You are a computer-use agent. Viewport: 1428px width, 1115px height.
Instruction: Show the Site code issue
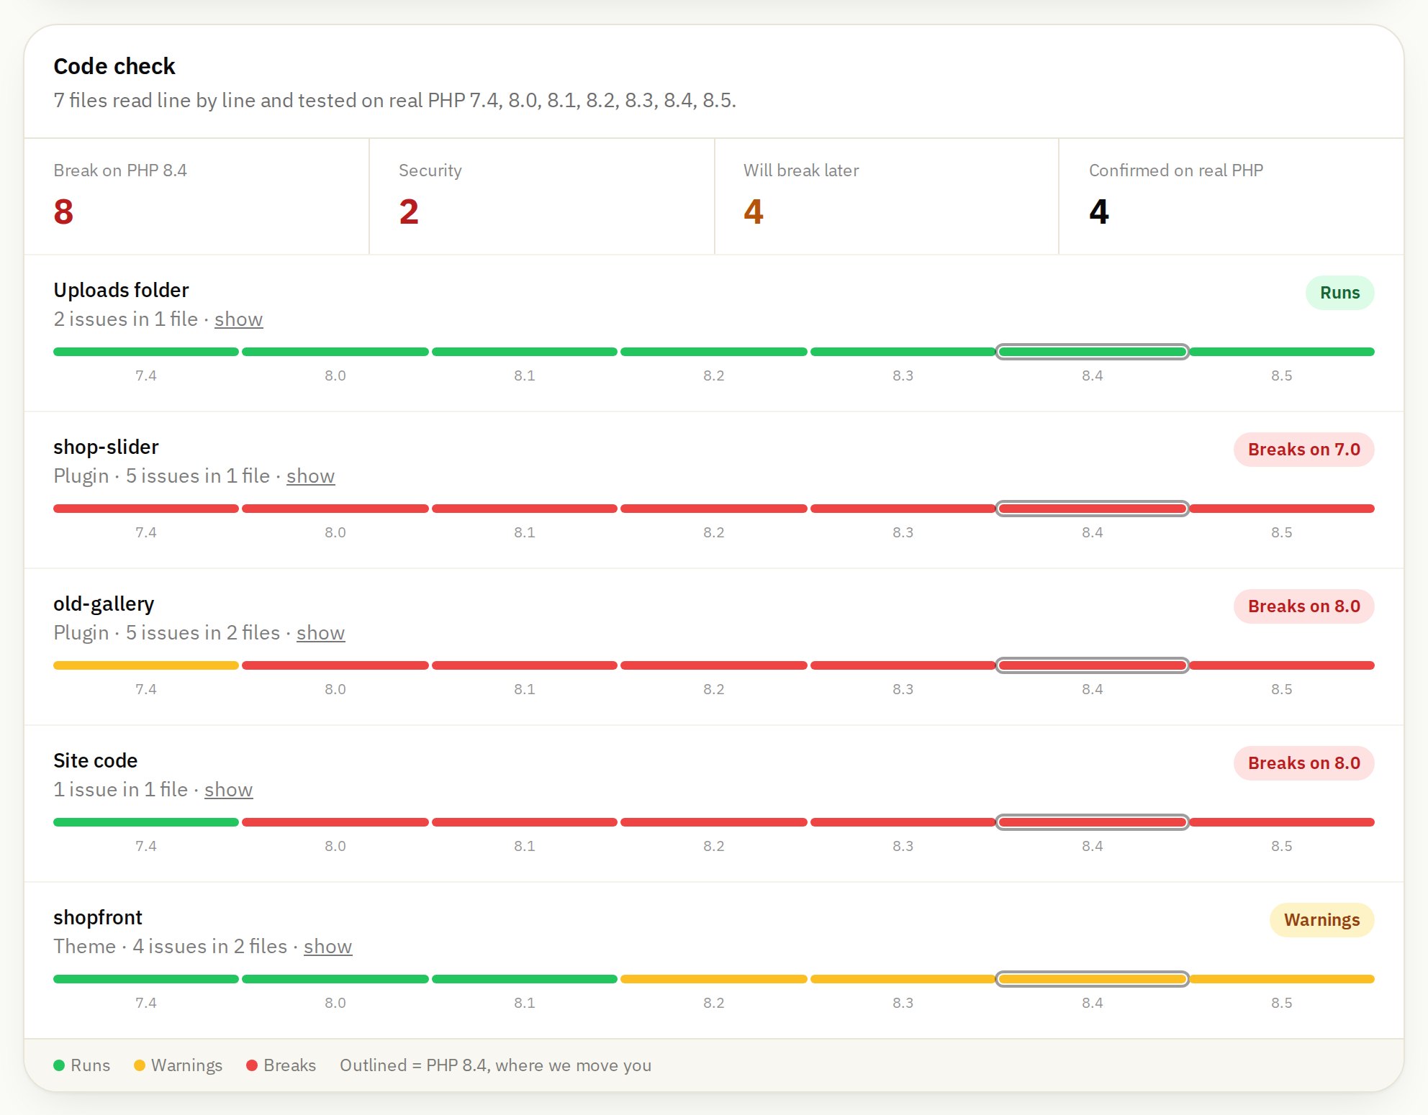point(228,789)
